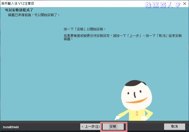Click the line 按一下「安裝」以開始安裝。

[x=84, y=29]
